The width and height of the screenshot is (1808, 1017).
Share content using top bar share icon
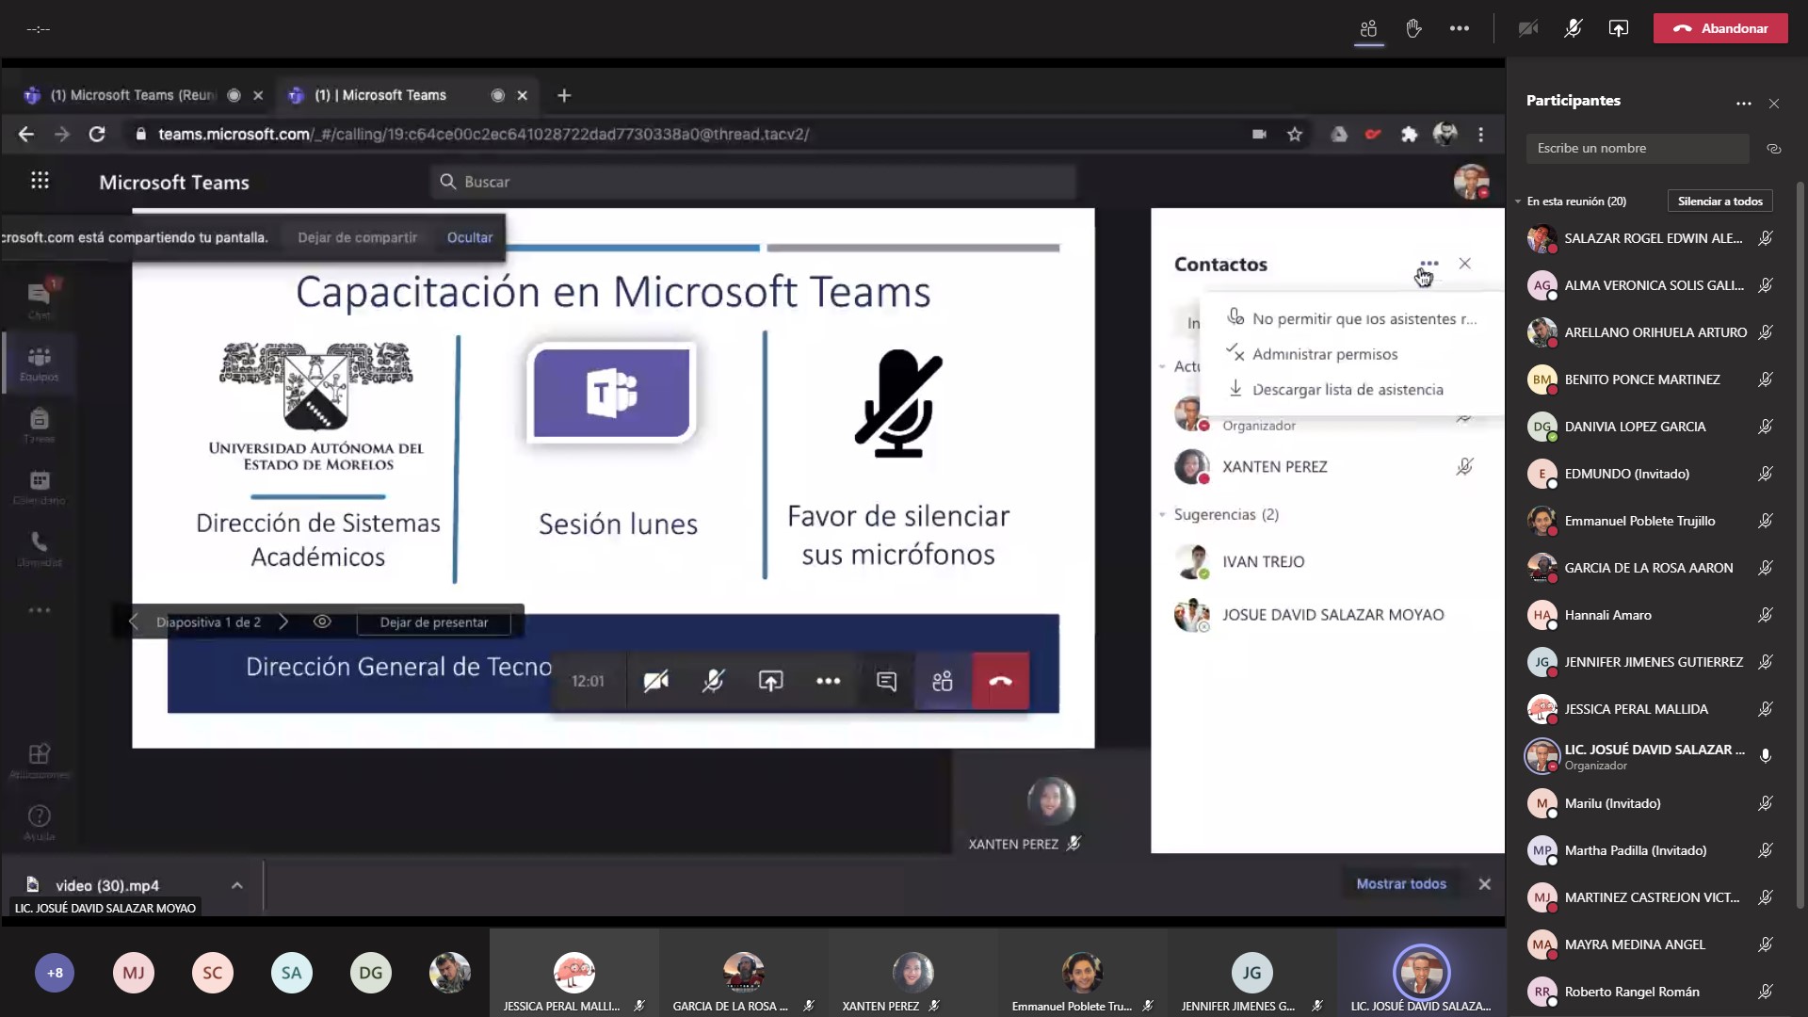click(x=1618, y=28)
